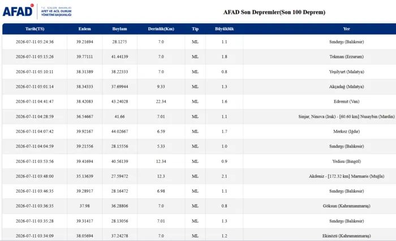This screenshot has height=241, width=396.
Task: Click magnitude value 1.0
Action: (x=224, y=146)
